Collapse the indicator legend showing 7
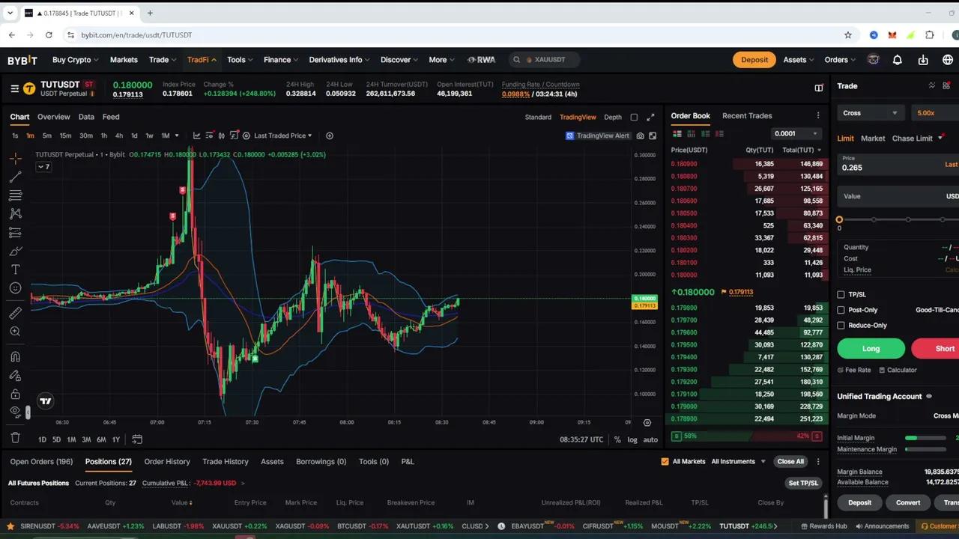The height and width of the screenshot is (539, 959). pos(44,167)
